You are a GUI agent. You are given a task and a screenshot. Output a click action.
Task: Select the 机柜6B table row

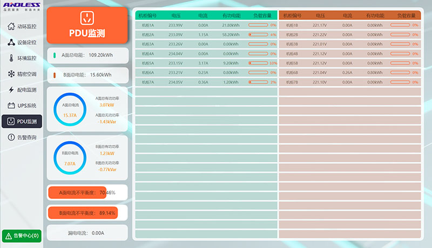coord(349,73)
